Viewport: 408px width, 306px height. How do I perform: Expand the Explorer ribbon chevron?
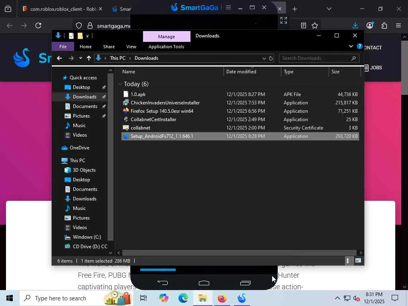click(x=351, y=46)
